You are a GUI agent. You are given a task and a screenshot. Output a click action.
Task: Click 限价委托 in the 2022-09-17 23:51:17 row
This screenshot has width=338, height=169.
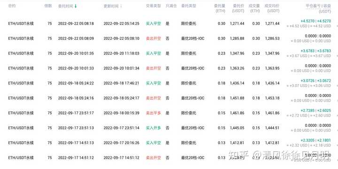(189, 113)
